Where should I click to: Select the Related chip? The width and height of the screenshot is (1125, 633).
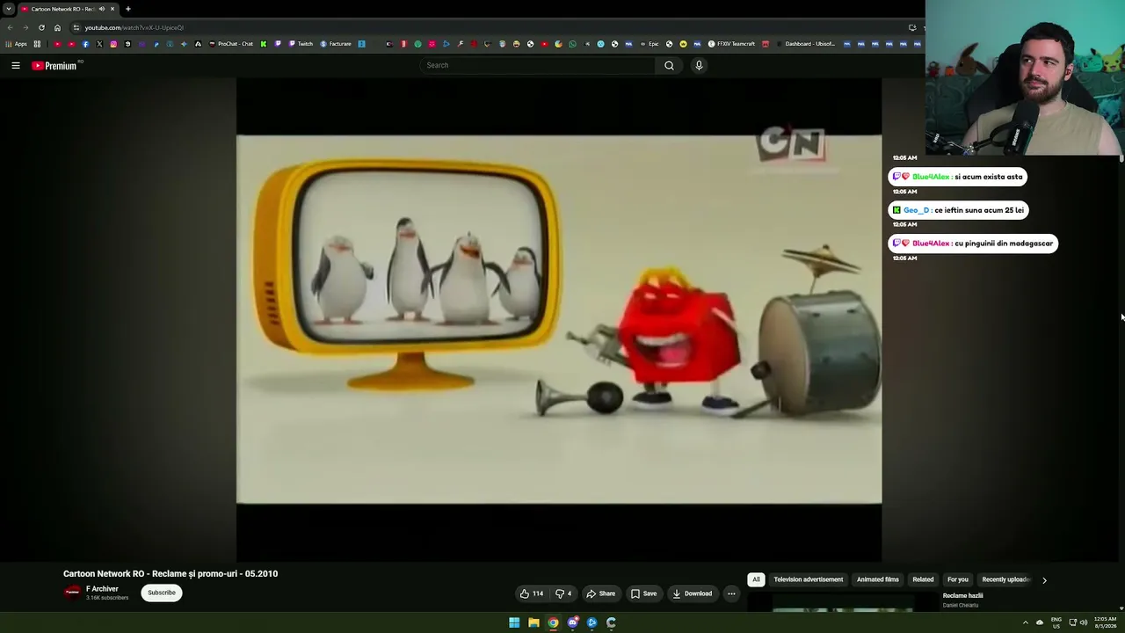(923, 579)
